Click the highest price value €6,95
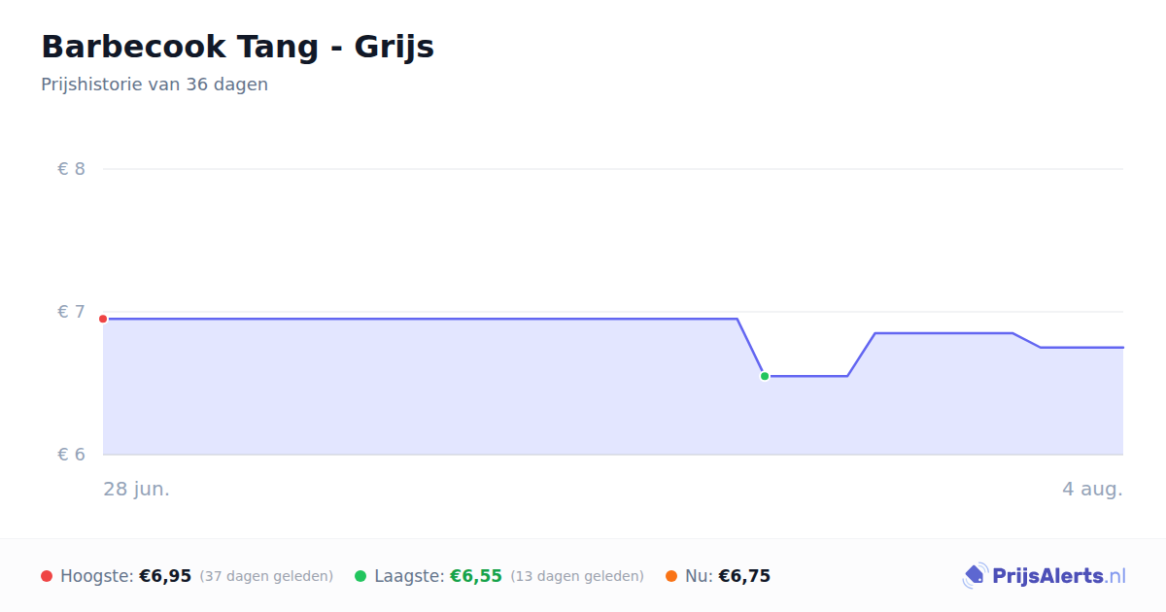1166x612 pixels. 165,576
